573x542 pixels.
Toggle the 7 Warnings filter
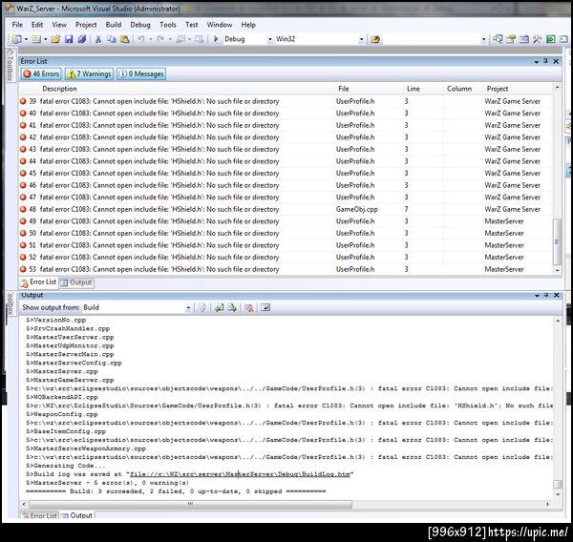point(90,73)
